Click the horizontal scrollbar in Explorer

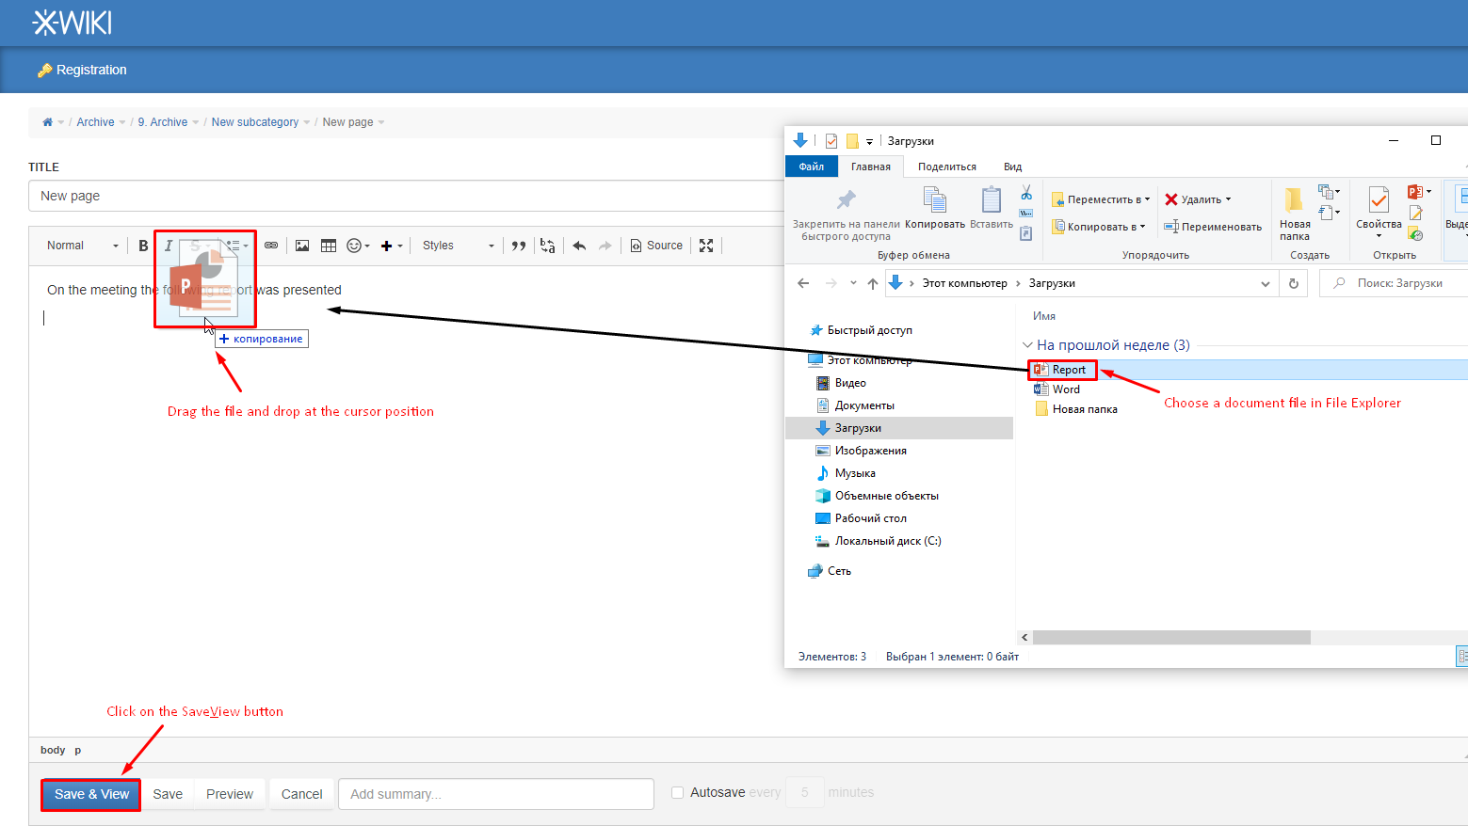click(1171, 637)
